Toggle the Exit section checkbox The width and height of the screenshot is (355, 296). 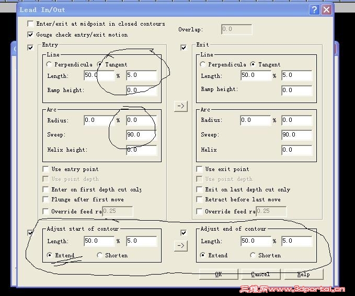click(184, 48)
